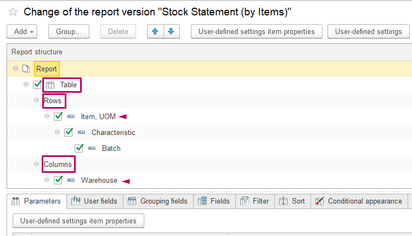Click the grouping icon beside Batch
Image resolution: width=412 pixels, height=236 pixels.
pos(92,148)
